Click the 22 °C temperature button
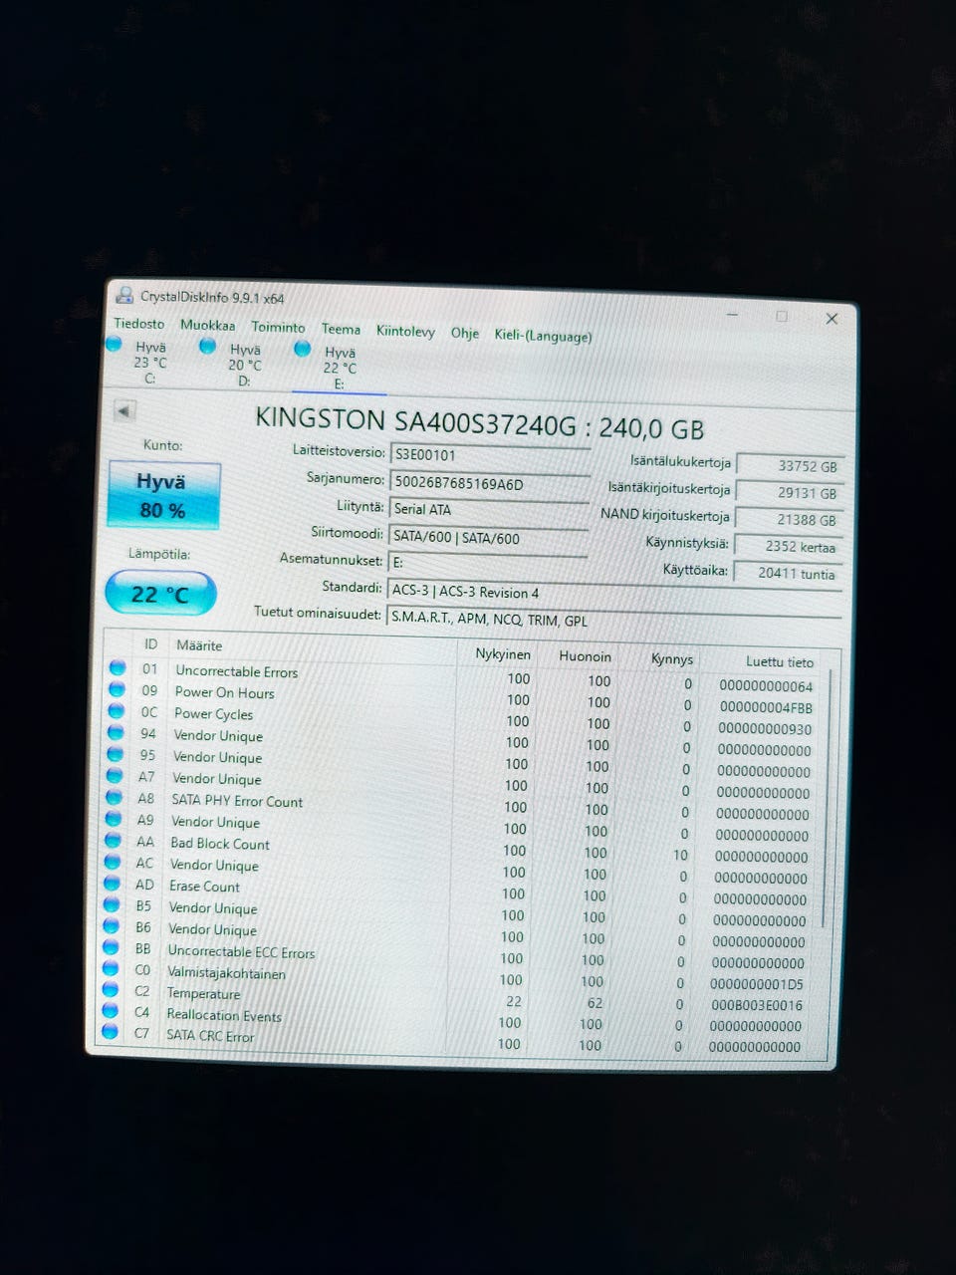Image resolution: width=956 pixels, height=1275 pixels. (x=160, y=594)
